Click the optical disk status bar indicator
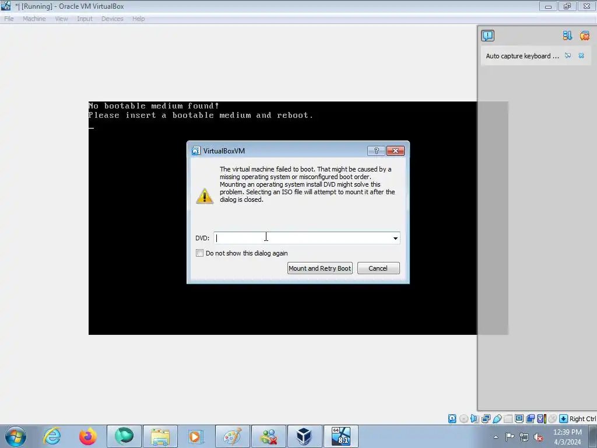 (x=463, y=419)
